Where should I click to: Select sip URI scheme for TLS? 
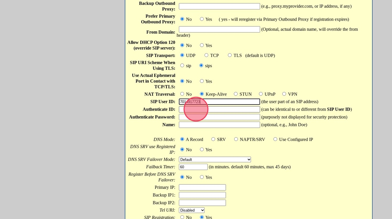pos(182,65)
